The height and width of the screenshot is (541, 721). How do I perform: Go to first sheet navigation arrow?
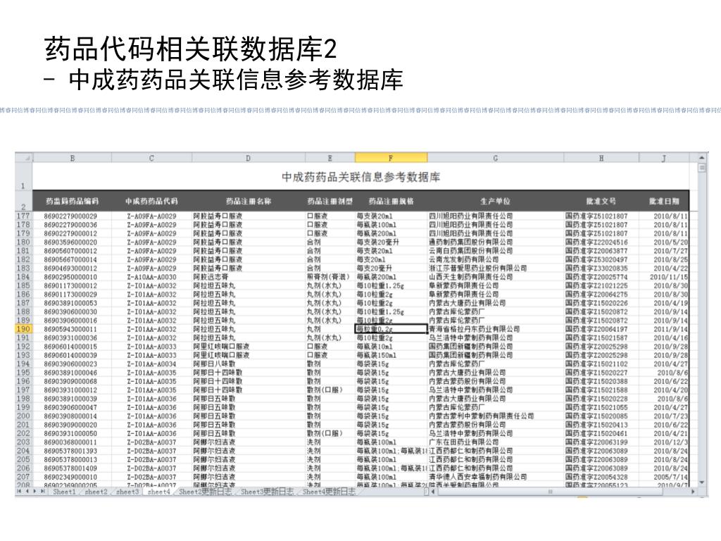(x=19, y=492)
